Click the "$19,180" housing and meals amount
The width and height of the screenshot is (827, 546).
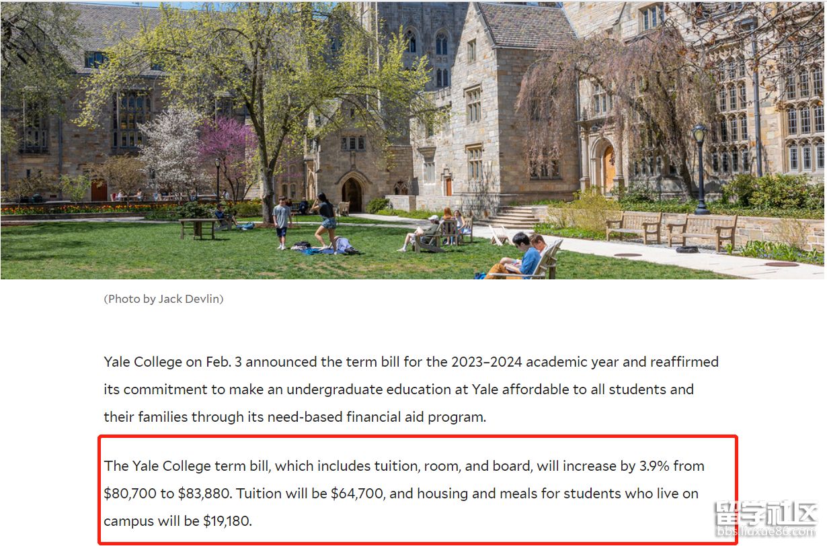click(x=227, y=521)
